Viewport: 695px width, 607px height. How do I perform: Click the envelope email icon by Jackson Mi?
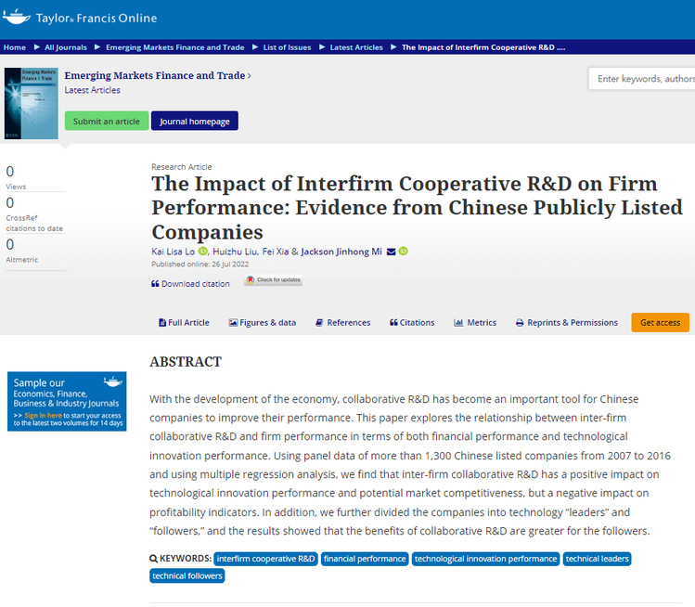click(x=391, y=252)
